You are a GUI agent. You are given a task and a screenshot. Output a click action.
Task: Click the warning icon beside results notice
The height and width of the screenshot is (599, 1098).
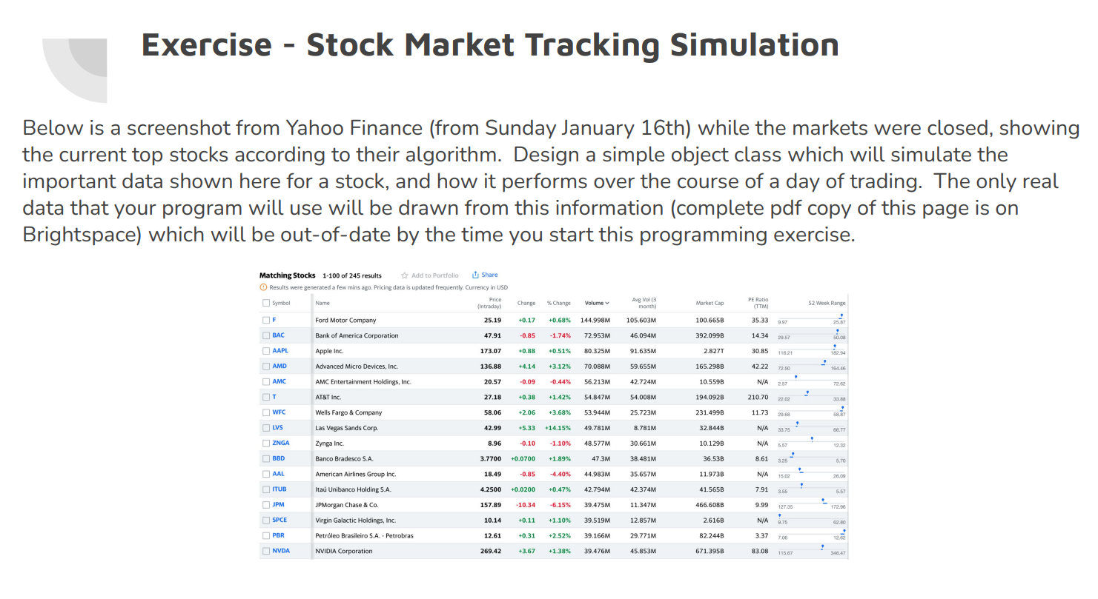coord(263,287)
